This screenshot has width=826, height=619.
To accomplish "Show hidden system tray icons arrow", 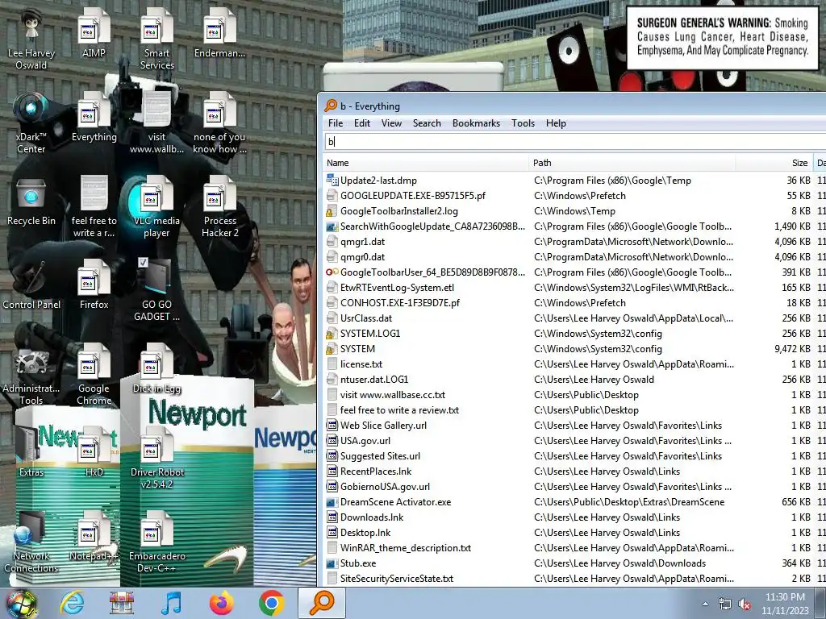I will tap(705, 604).
